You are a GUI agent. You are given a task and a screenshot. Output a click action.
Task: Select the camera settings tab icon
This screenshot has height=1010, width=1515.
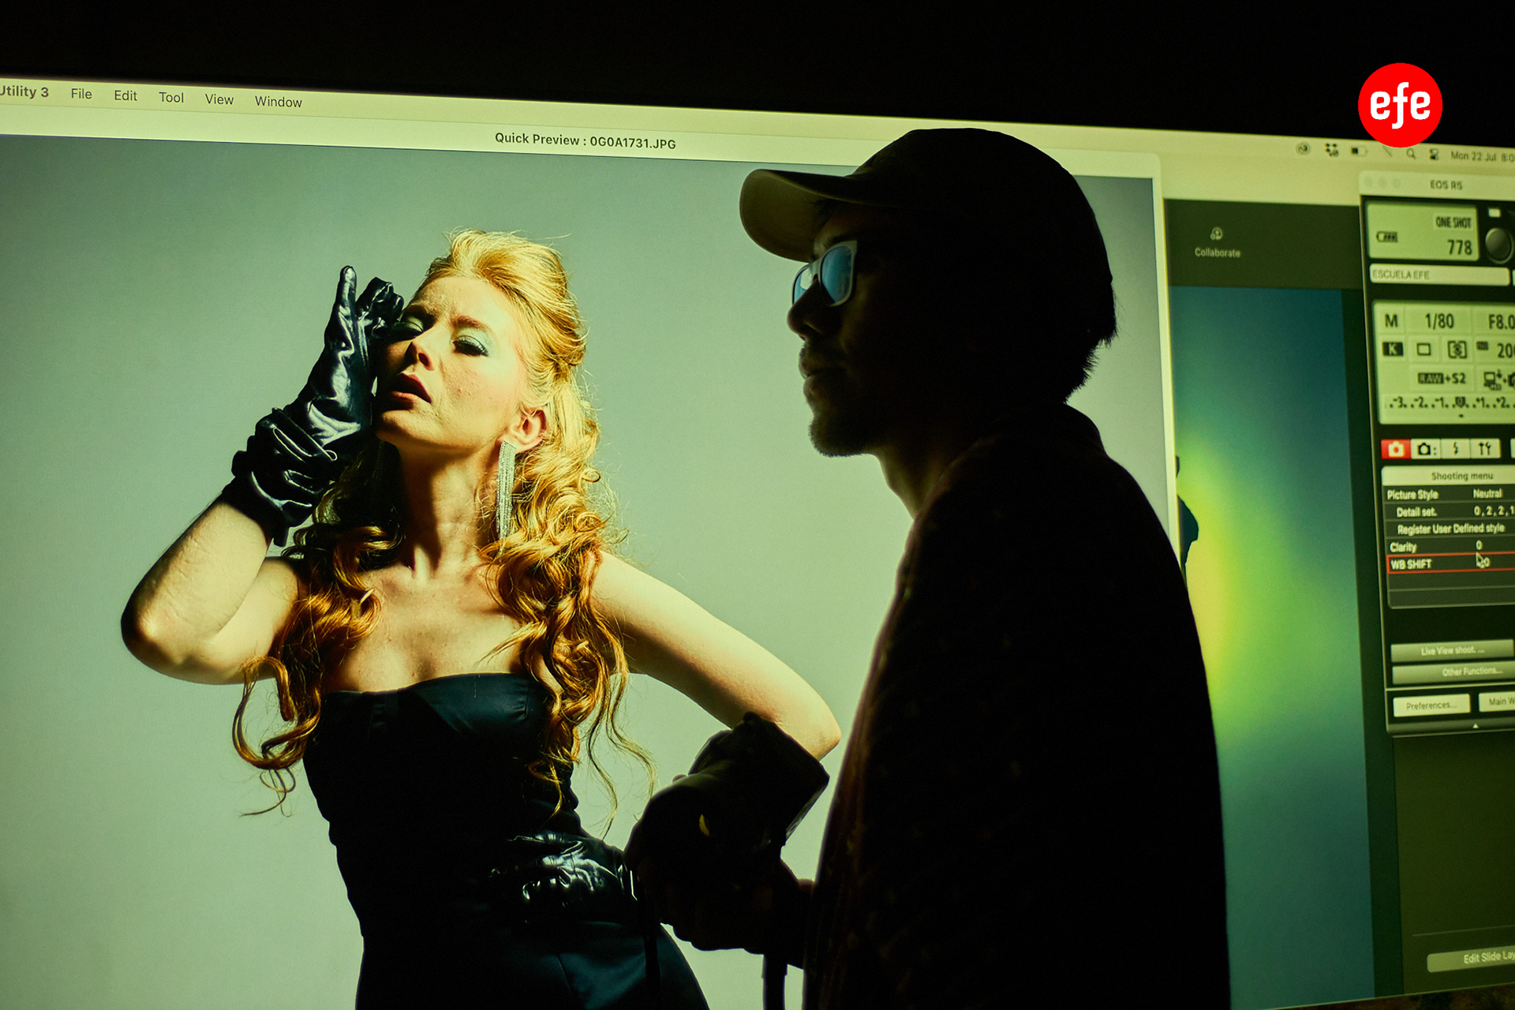click(x=1424, y=449)
